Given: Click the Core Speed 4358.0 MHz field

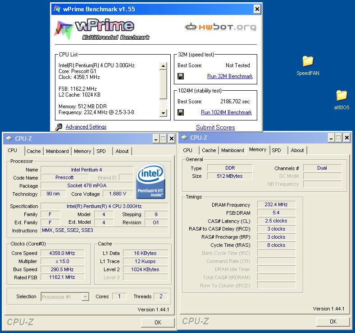Looking at the screenshot, I should tap(62, 253).
